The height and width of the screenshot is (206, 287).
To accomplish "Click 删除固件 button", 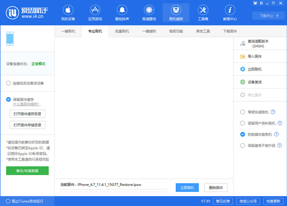I will click(216, 188).
